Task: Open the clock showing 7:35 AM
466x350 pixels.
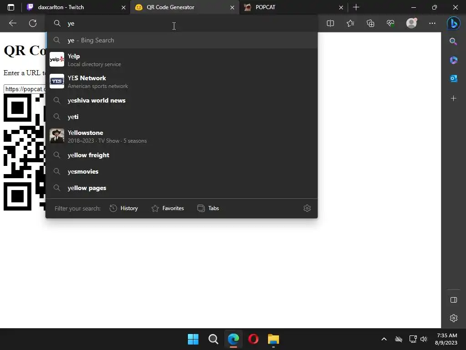Action: point(446,339)
